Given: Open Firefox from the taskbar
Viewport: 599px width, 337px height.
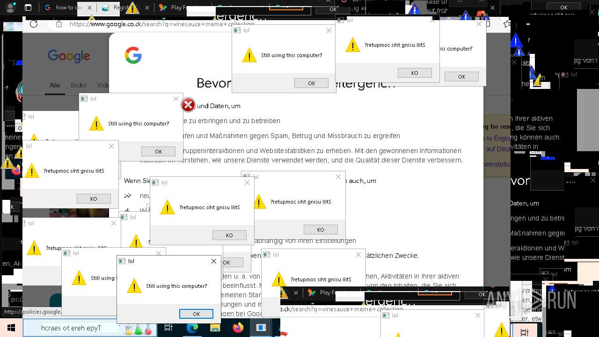Looking at the screenshot, I should coord(238,328).
